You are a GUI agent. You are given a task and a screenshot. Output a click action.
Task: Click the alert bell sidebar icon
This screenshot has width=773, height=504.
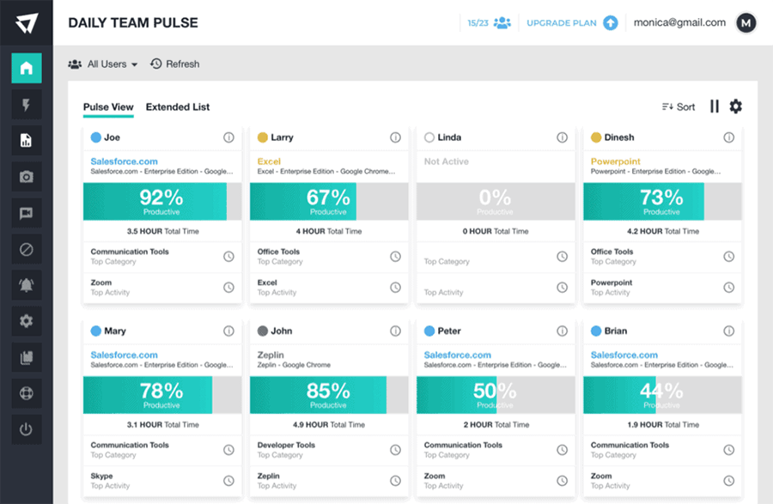click(26, 285)
